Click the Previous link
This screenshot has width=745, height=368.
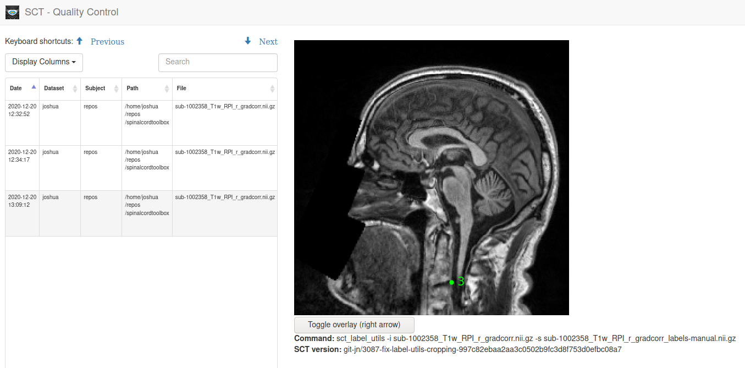pyautogui.click(x=107, y=41)
